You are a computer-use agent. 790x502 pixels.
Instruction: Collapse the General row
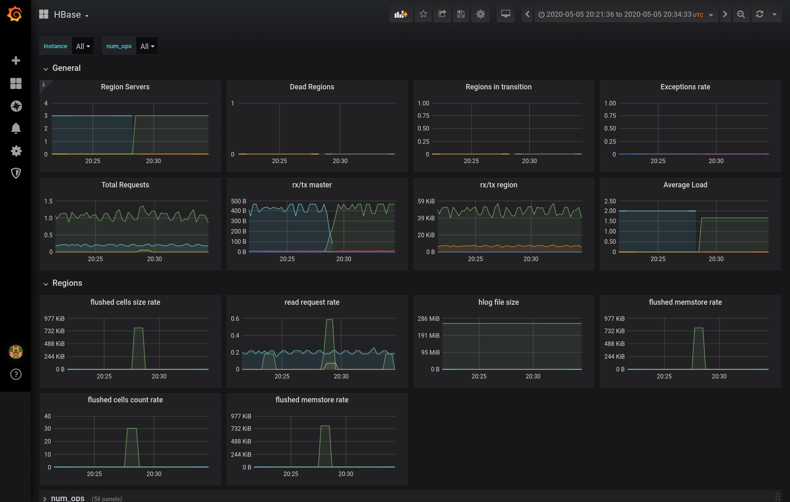pos(66,68)
